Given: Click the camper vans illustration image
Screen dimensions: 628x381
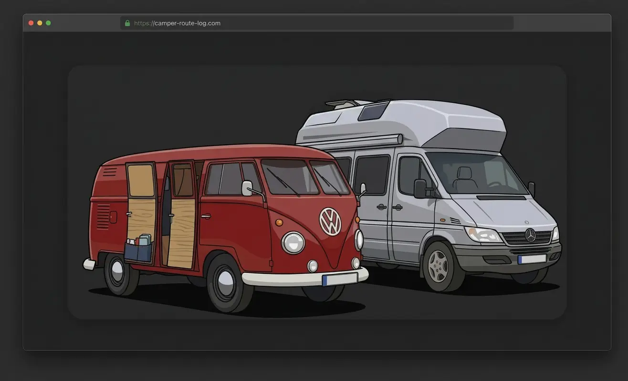Looking at the screenshot, I should click(x=317, y=192).
